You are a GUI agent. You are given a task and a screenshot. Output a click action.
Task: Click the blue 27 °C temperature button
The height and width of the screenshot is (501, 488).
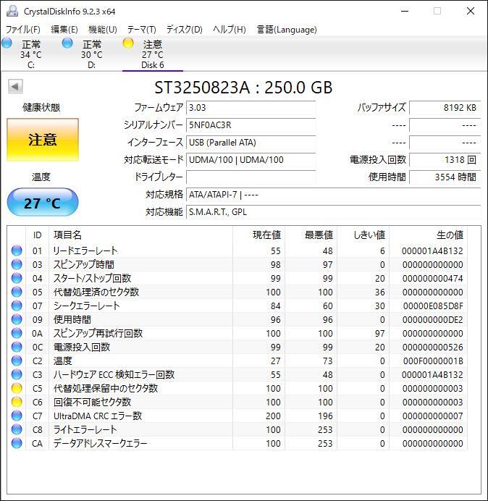[x=43, y=203]
